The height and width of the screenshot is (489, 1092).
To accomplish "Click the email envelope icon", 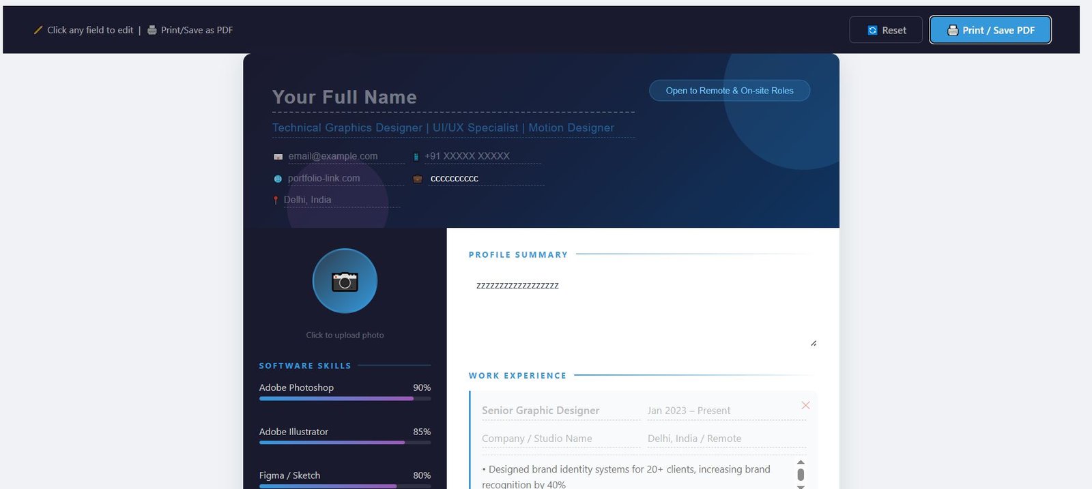I will click(278, 157).
